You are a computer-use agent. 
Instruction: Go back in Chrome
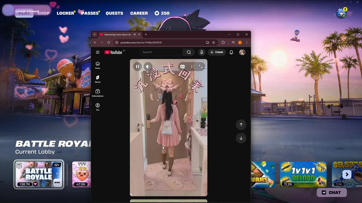point(95,43)
